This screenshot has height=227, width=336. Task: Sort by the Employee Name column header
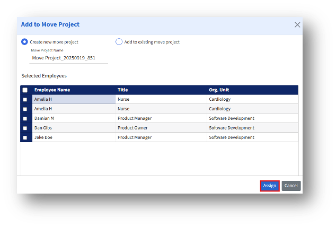pyautogui.click(x=52, y=90)
